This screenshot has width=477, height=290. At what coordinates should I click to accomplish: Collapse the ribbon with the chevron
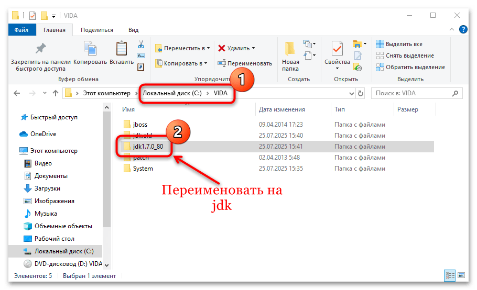click(x=452, y=29)
